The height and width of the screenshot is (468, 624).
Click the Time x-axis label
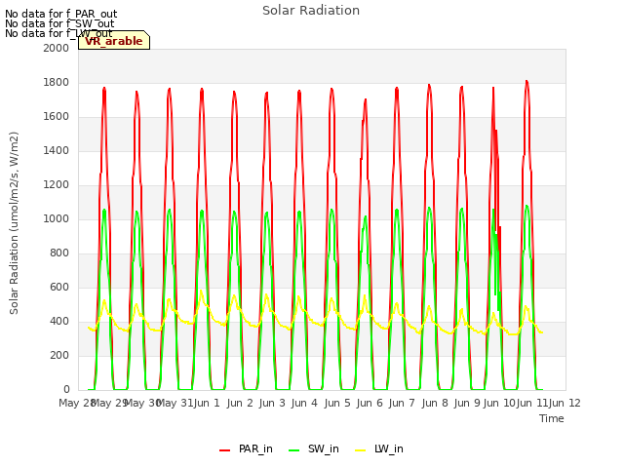[551, 418]
